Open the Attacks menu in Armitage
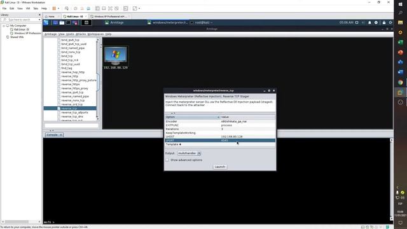This screenshot has height=229, width=407. [x=81, y=34]
